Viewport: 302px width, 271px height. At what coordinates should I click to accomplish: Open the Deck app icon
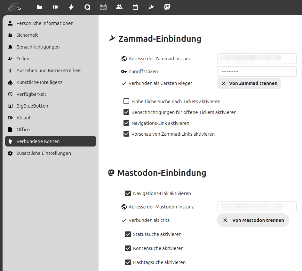click(x=55, y=7)
